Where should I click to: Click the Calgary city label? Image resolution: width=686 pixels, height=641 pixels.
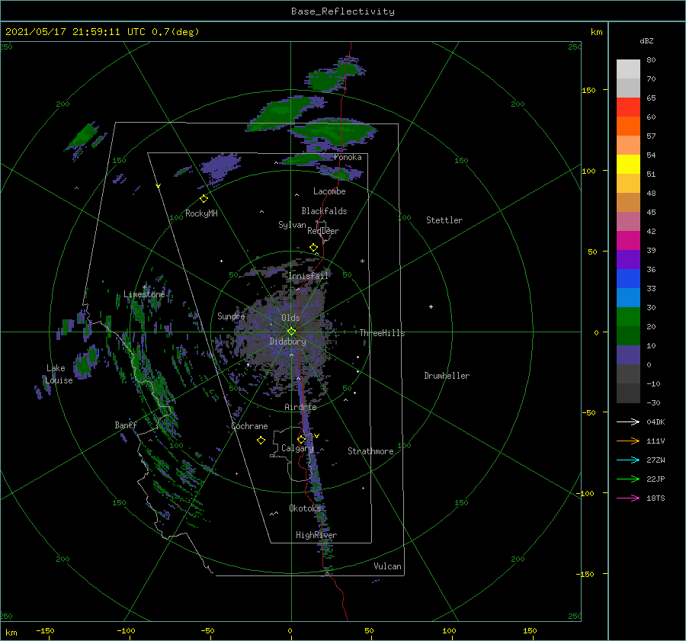[x=297, y=448]
